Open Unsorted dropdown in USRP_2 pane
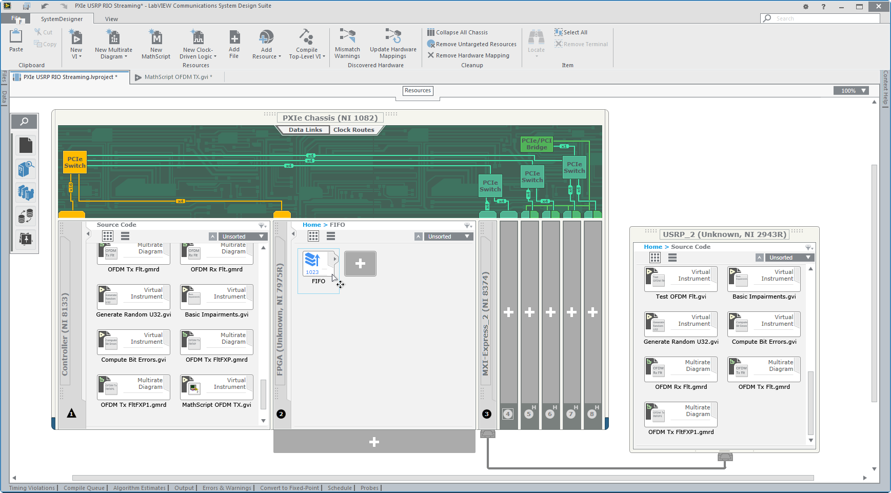891x493 pixels. 790,258
